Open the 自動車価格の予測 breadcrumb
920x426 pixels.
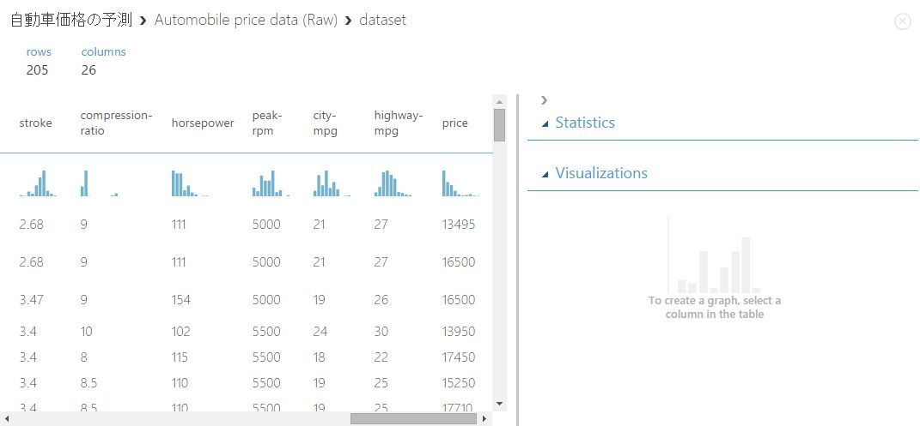(x=71, y=20)
